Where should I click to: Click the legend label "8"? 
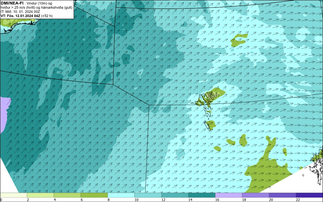pos(109,200)
